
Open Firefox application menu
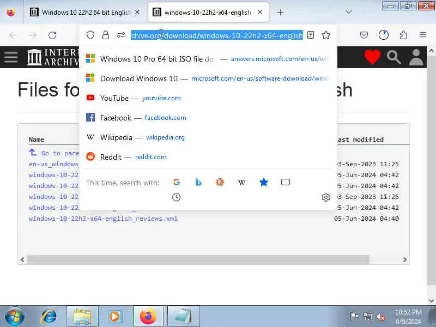[423, 35]
